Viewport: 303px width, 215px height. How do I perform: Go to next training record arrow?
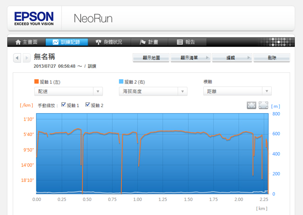pyautogui.click(x=27, y=57)
